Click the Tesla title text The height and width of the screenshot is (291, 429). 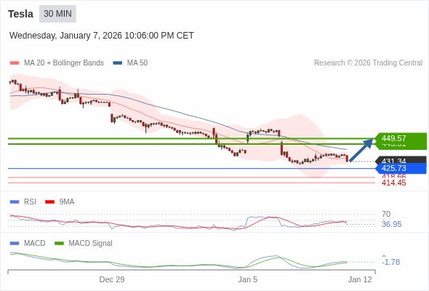coord(21,14)
